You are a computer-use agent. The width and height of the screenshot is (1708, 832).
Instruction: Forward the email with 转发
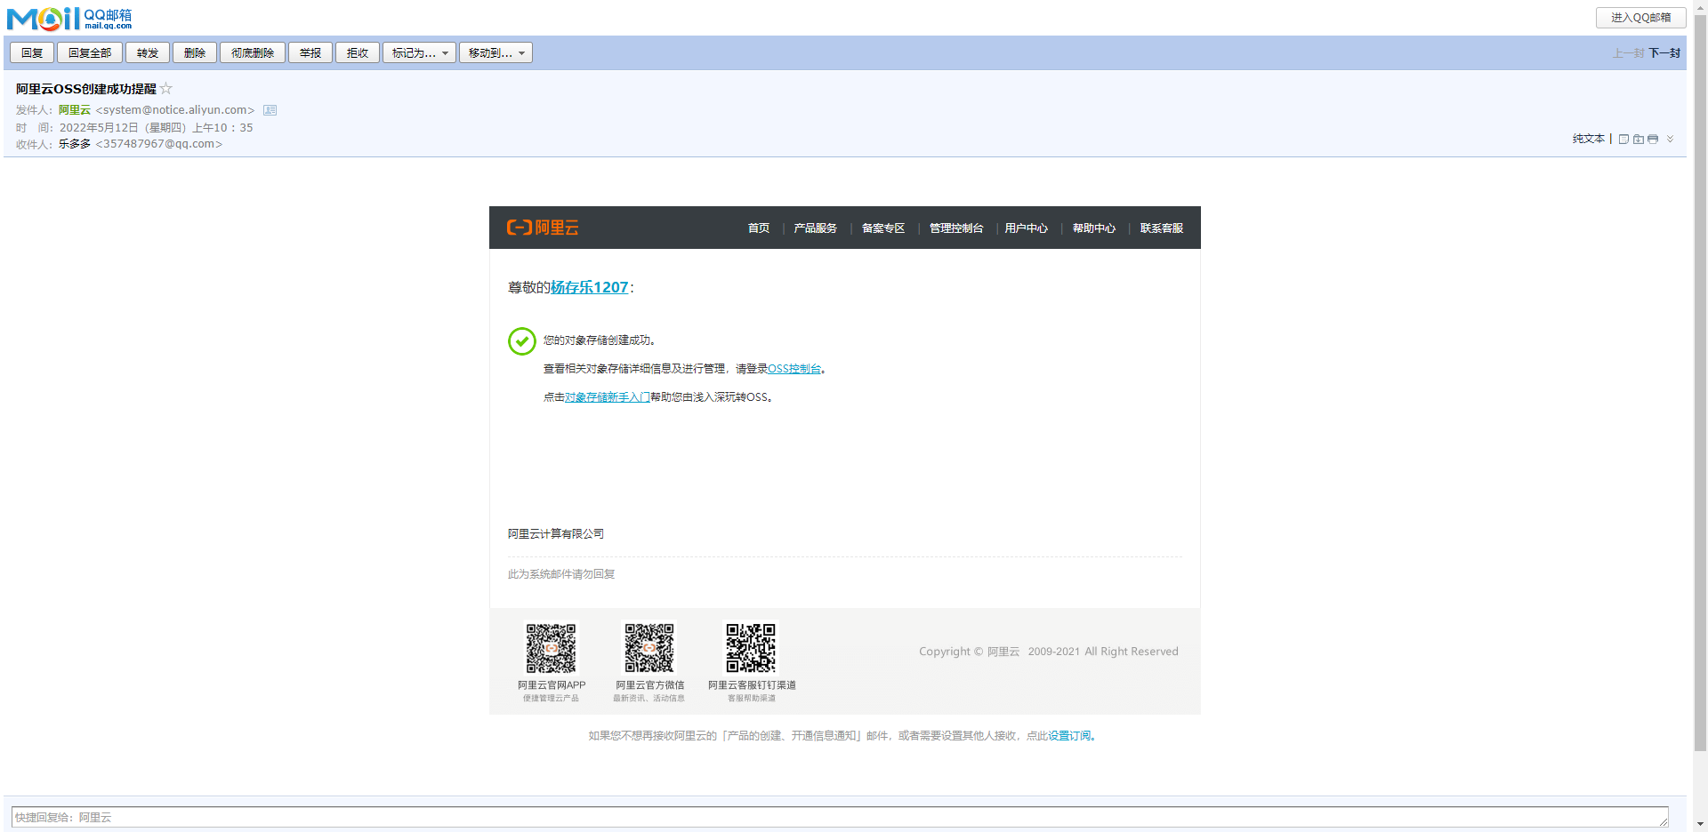pos(148,53)
